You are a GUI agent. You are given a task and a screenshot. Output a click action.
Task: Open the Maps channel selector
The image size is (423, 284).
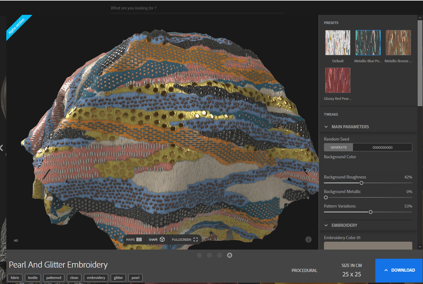pos(134,239)
